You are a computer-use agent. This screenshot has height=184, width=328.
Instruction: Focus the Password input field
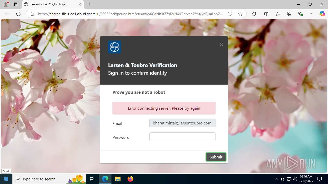pos(182,137)
